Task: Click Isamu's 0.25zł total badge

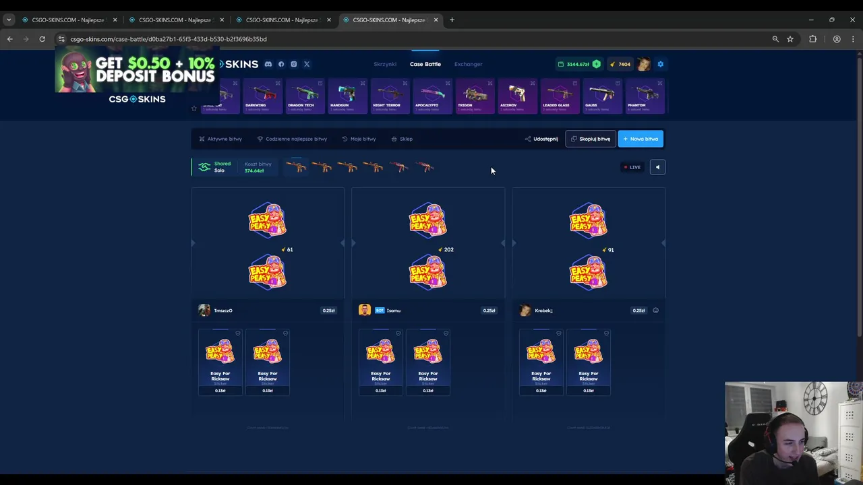Action: [489, 311]
